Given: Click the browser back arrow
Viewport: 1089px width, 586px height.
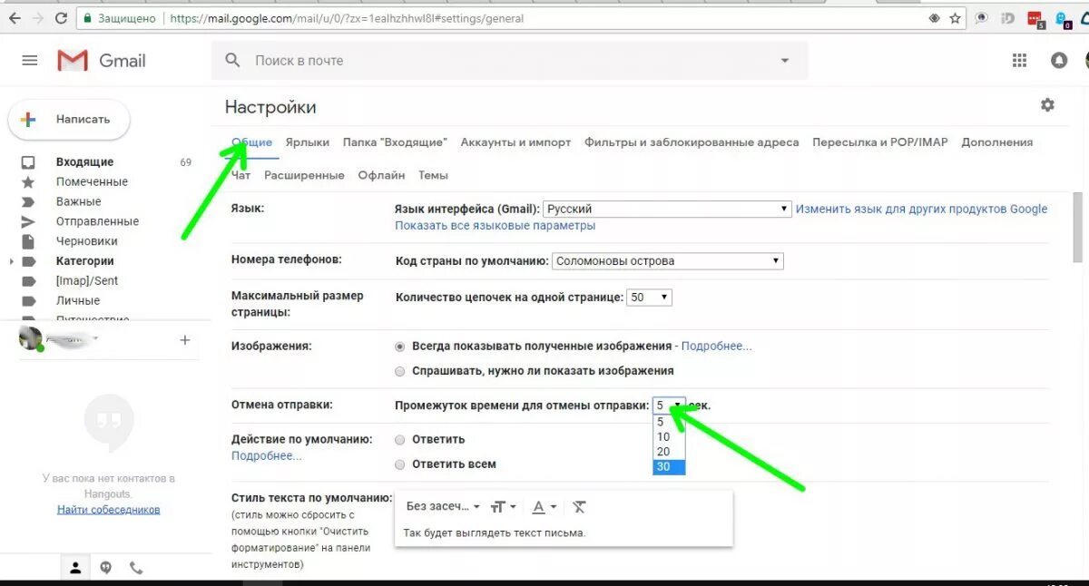Looking at the screenshot, I should click(x=15, y=17).
